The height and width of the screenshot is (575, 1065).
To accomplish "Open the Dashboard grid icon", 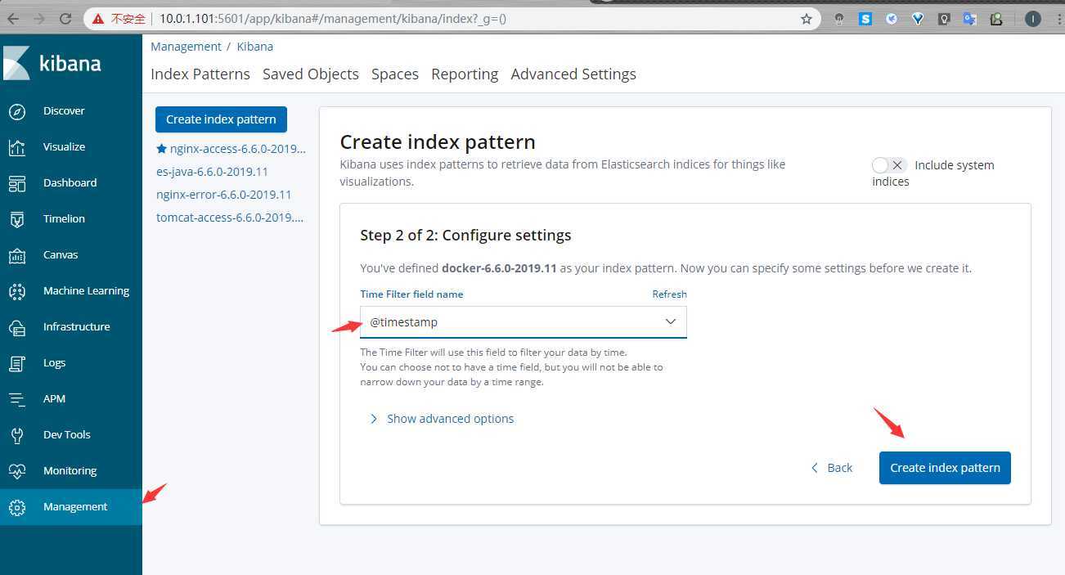I will click(17, 183).
